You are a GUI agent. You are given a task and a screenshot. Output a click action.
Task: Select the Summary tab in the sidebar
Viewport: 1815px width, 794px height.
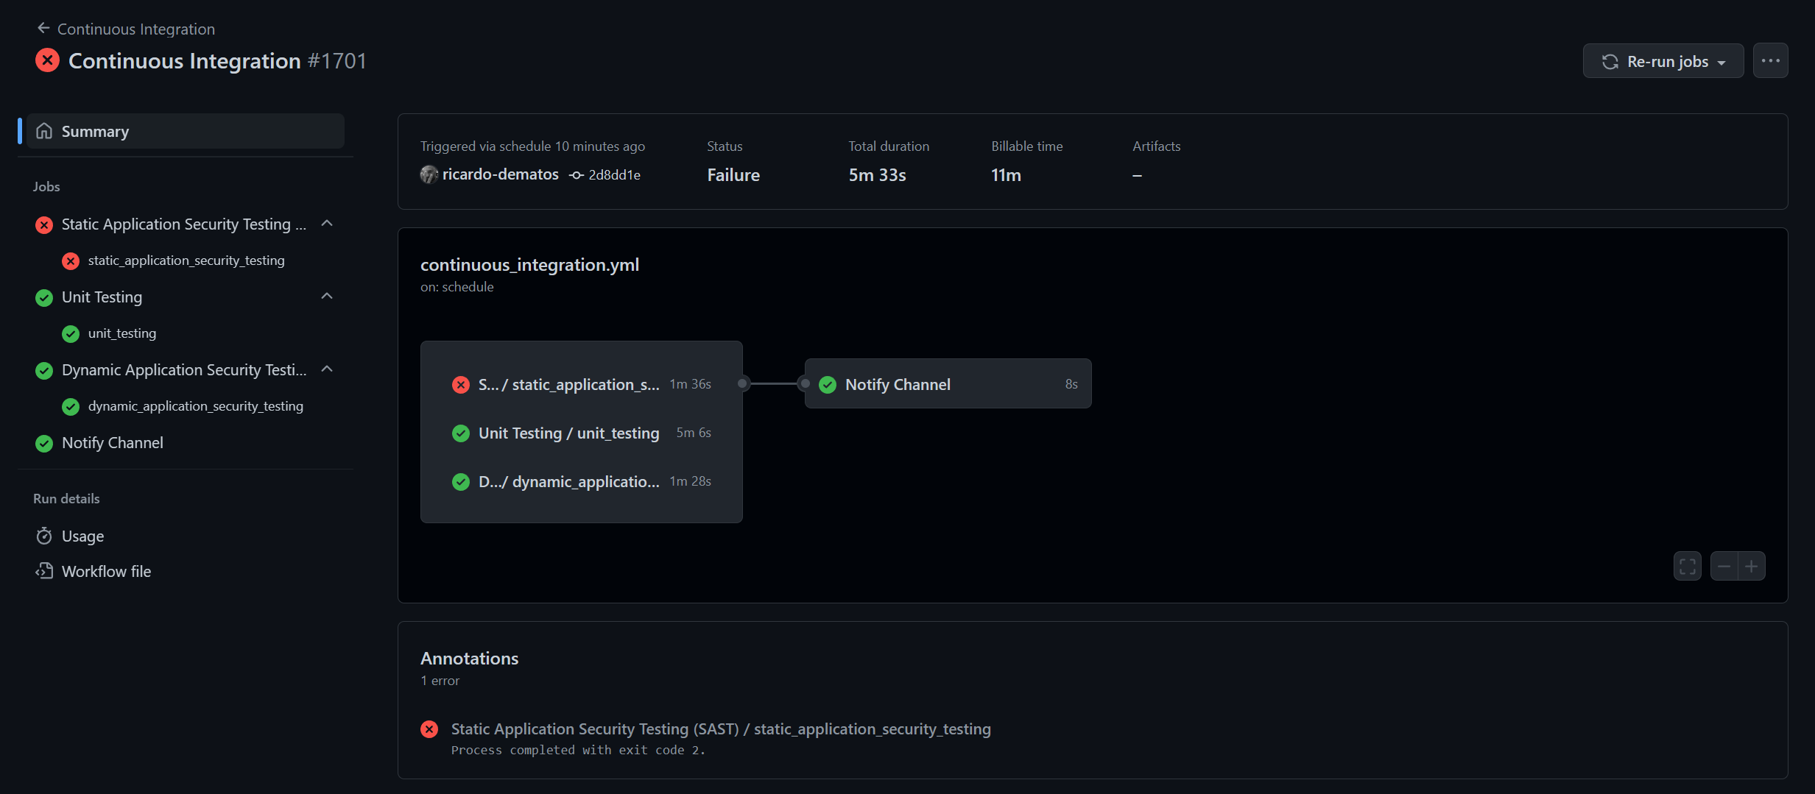[94, 130]
